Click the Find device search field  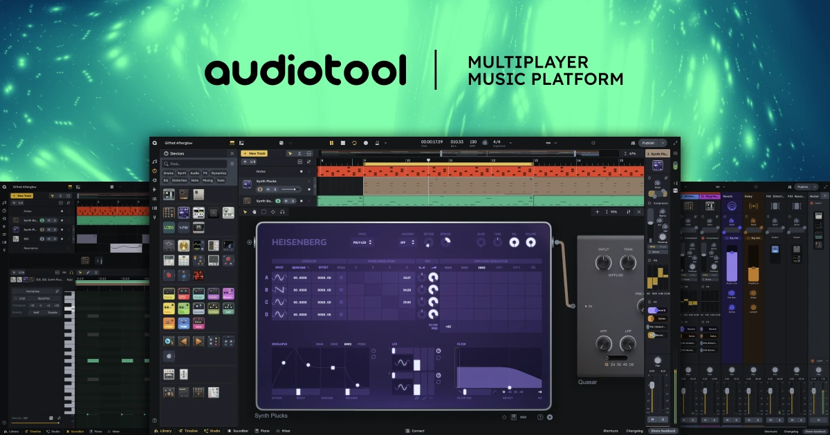(194, 164)
